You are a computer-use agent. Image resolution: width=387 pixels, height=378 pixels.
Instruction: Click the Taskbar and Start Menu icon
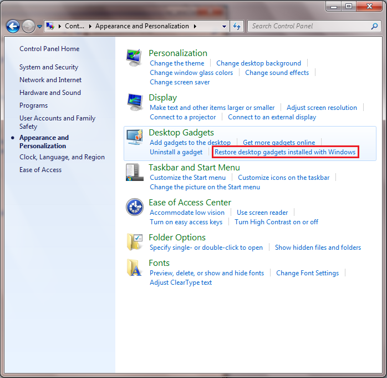tap(135, 172)
